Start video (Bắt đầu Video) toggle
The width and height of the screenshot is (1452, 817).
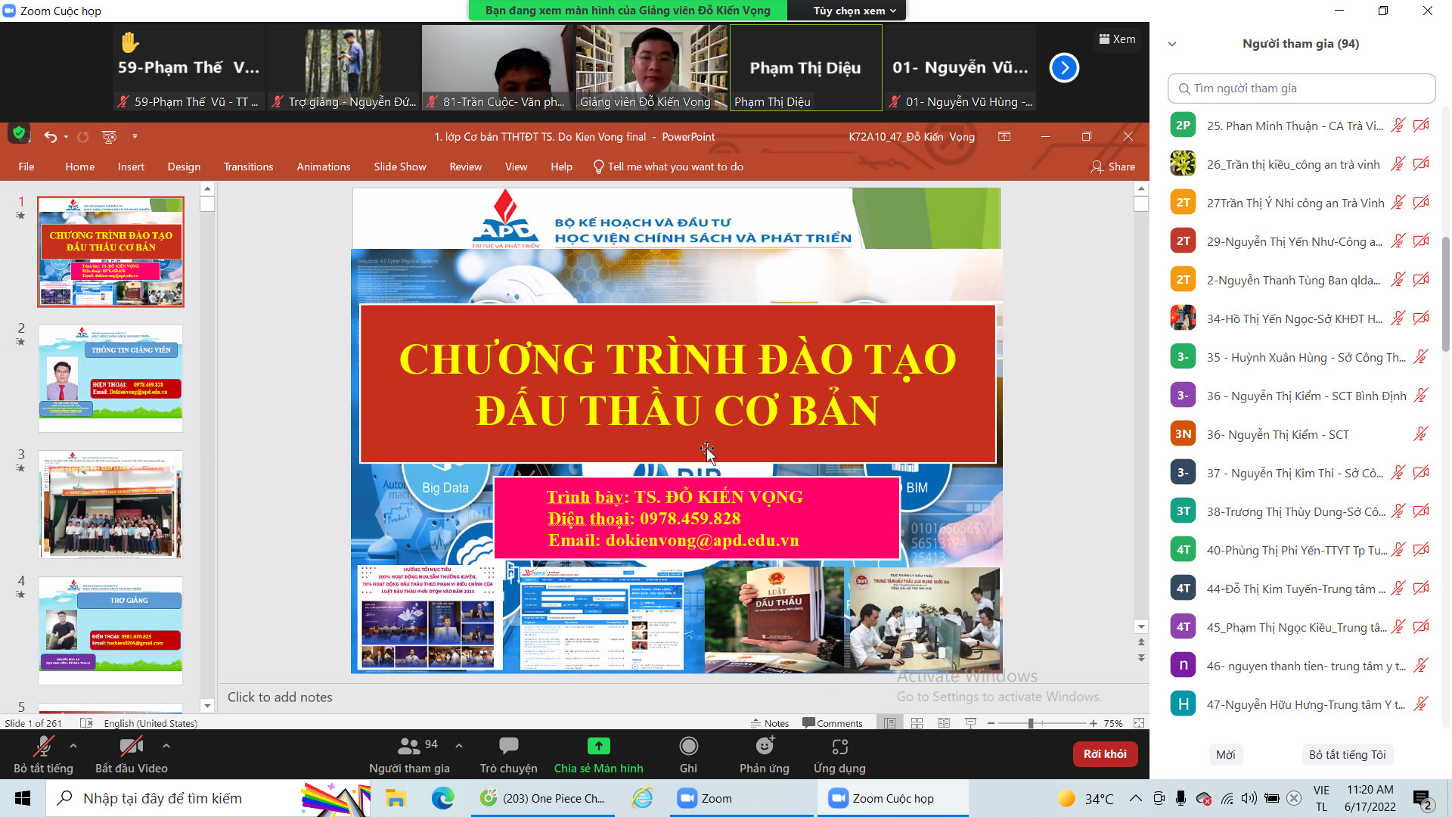point(131,747)
